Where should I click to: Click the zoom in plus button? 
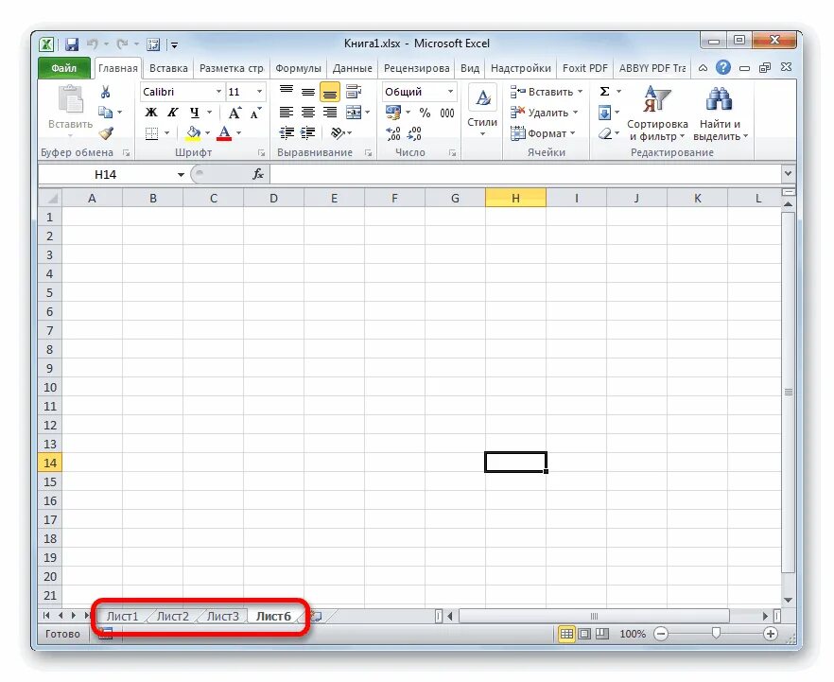pos(770,634)
